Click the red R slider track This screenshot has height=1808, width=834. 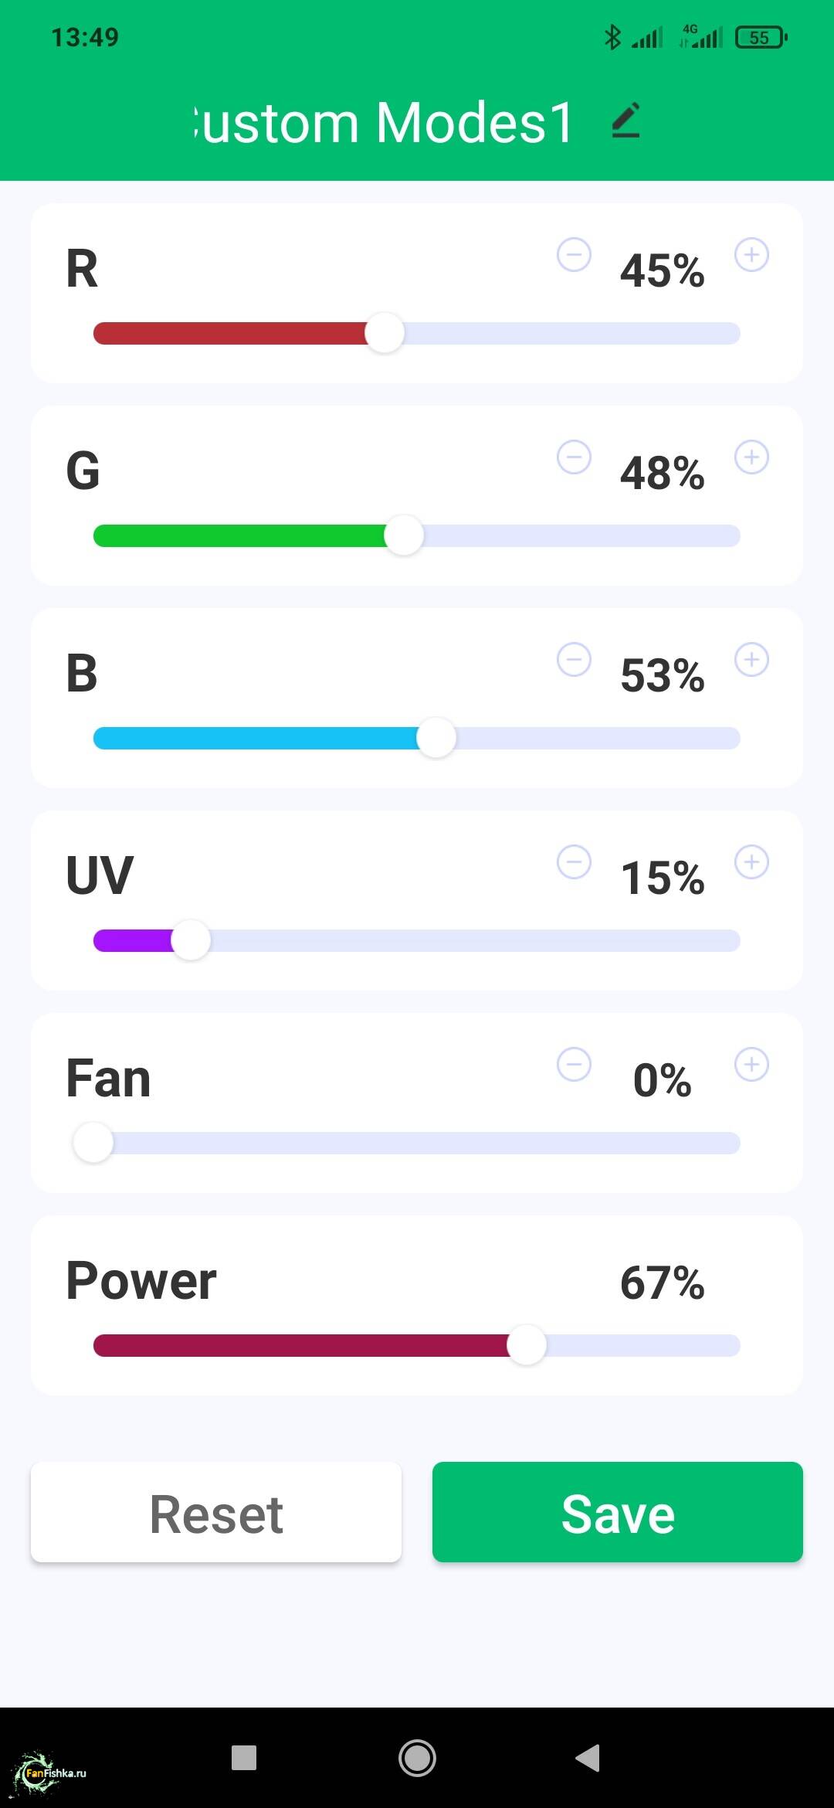(x=232, y=334)
